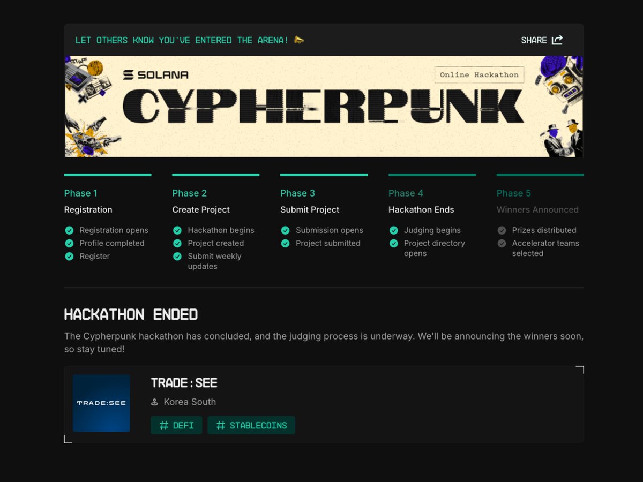Click the 'Submit weekly updates' text
Screen dimensions: 643x482
click(214, 261)
